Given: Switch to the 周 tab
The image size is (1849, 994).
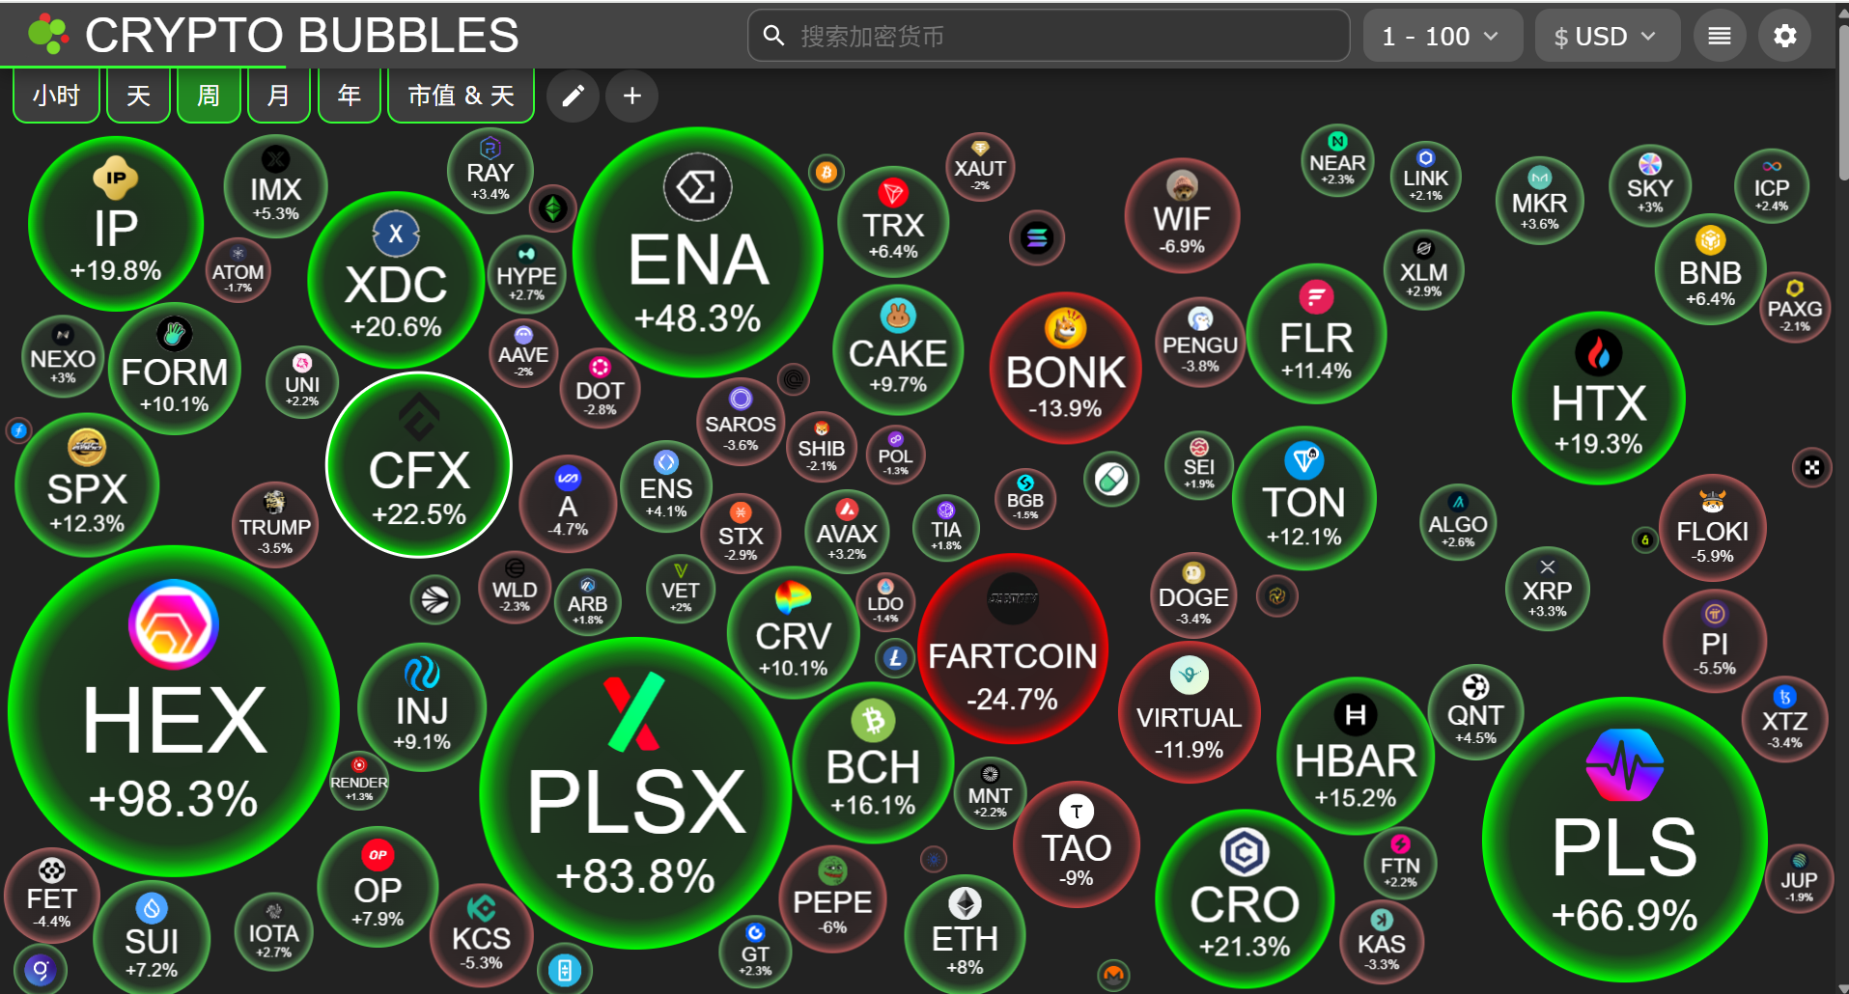Looking at the screenshot, I should [209, 96].
